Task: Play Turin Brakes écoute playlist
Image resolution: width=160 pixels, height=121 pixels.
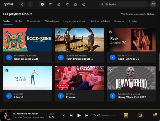Action: [x=61, y=57]
